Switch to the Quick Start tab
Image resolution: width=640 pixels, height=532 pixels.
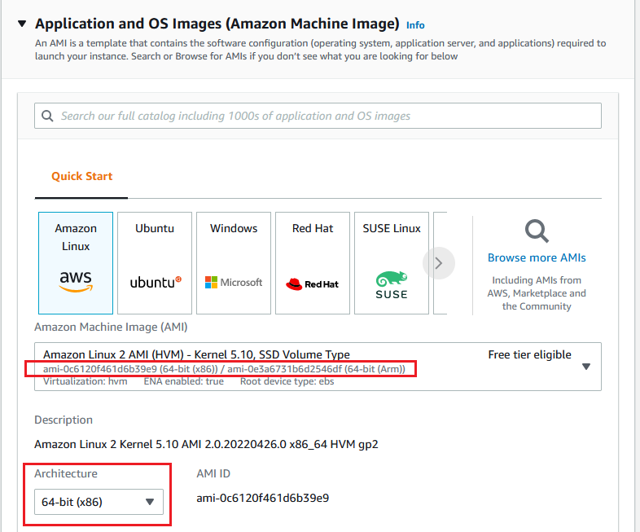(81, 176)
